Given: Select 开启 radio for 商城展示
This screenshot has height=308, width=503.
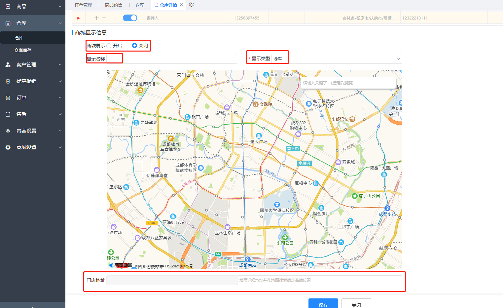Looking at the screenshot, I should pyautogui.click(x=109, y=46).
